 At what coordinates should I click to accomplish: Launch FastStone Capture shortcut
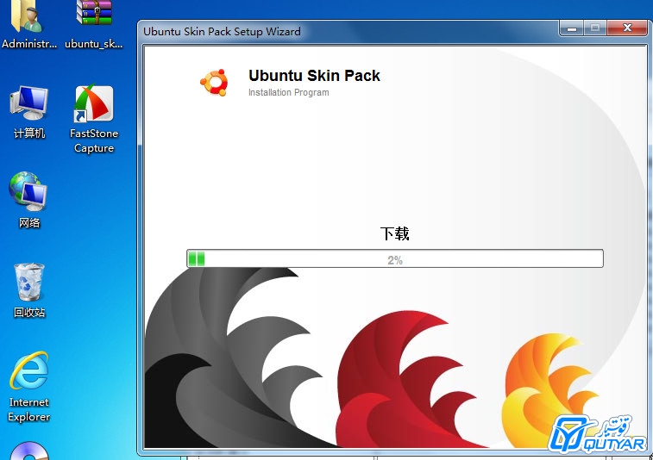(94, 119)
